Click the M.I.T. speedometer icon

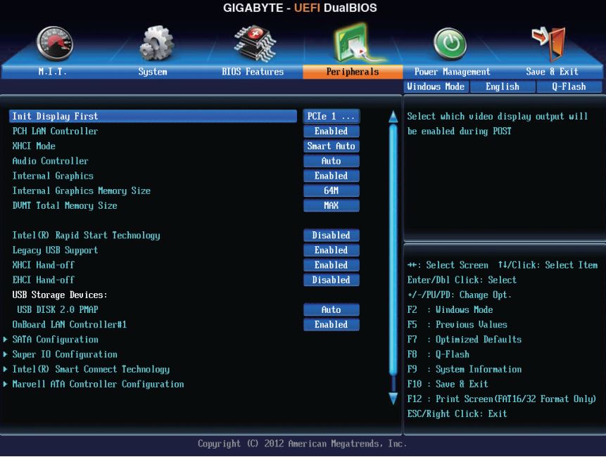tap(54, 44)
